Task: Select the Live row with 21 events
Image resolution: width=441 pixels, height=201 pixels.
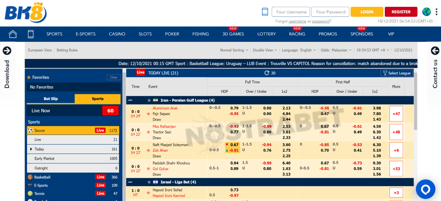Action: coord(73,140)
